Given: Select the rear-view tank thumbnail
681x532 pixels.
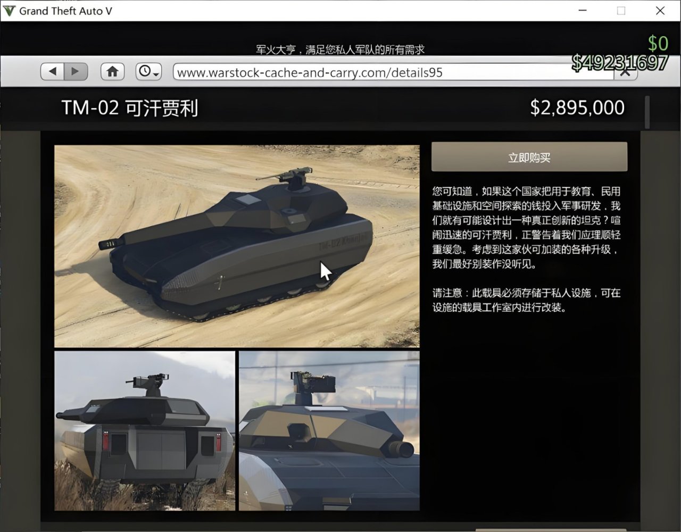Looking at the screenshot, I should tap(145, 430).
